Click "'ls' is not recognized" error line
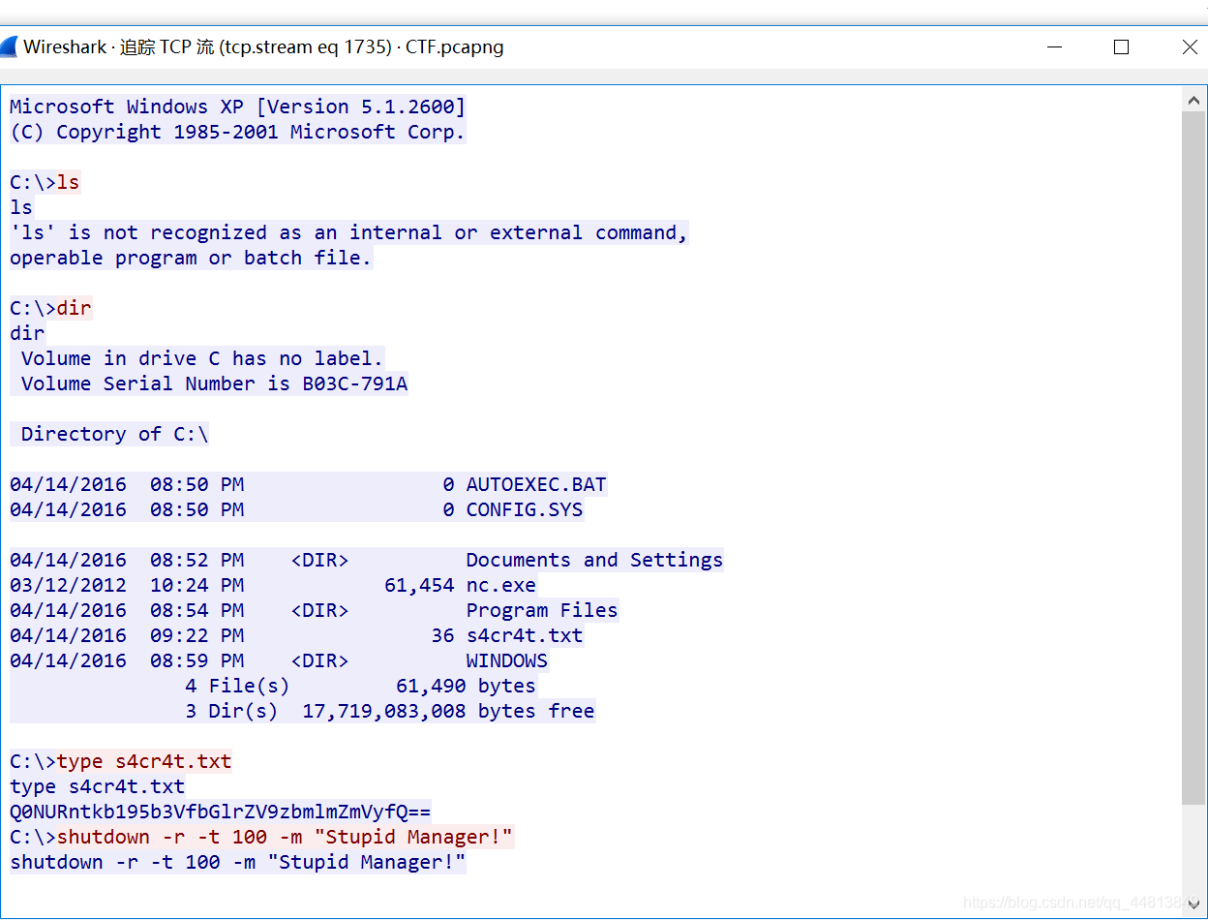This screenshot has width=1208, height=920. point(348,232)
